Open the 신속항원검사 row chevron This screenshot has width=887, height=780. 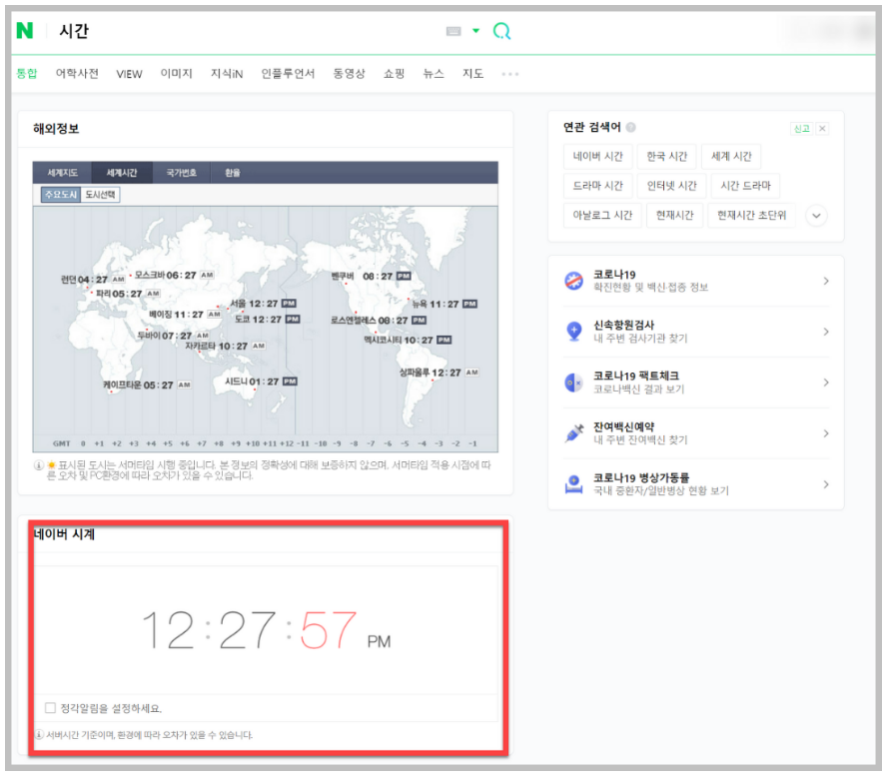(x=826, y=332)
